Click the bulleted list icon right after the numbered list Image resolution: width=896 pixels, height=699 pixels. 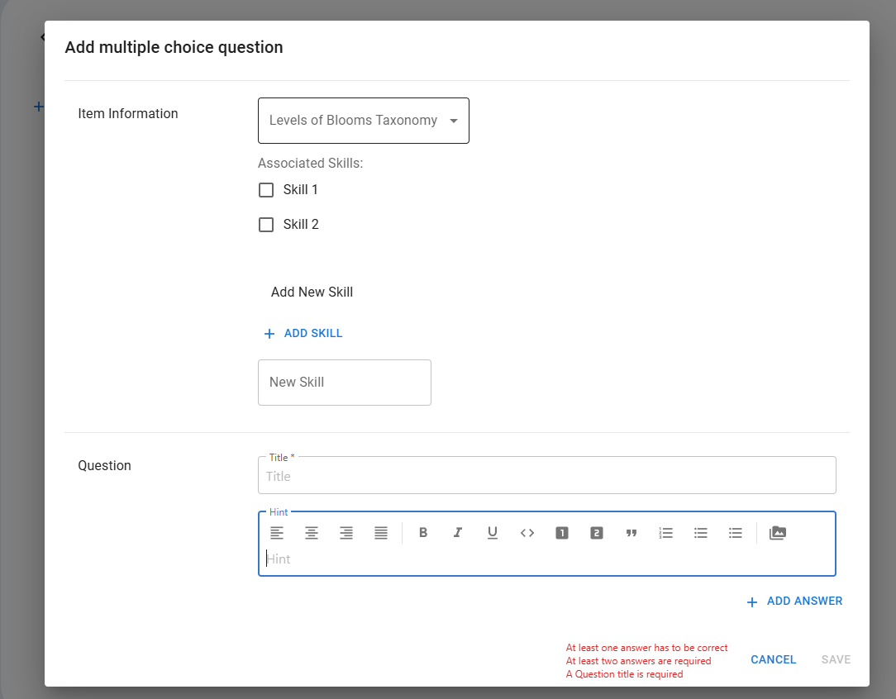[x=701, y=533]
